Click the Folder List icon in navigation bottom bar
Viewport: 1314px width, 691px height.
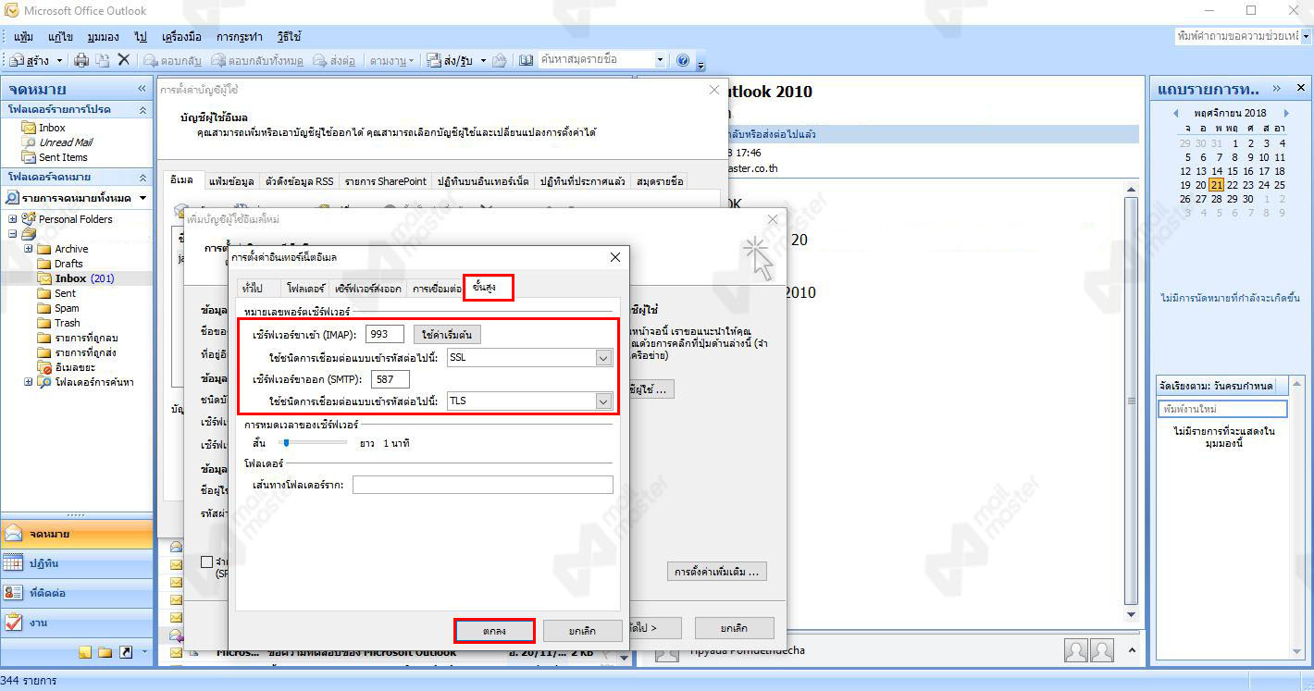pyautogui.click(x=105, y=652)
